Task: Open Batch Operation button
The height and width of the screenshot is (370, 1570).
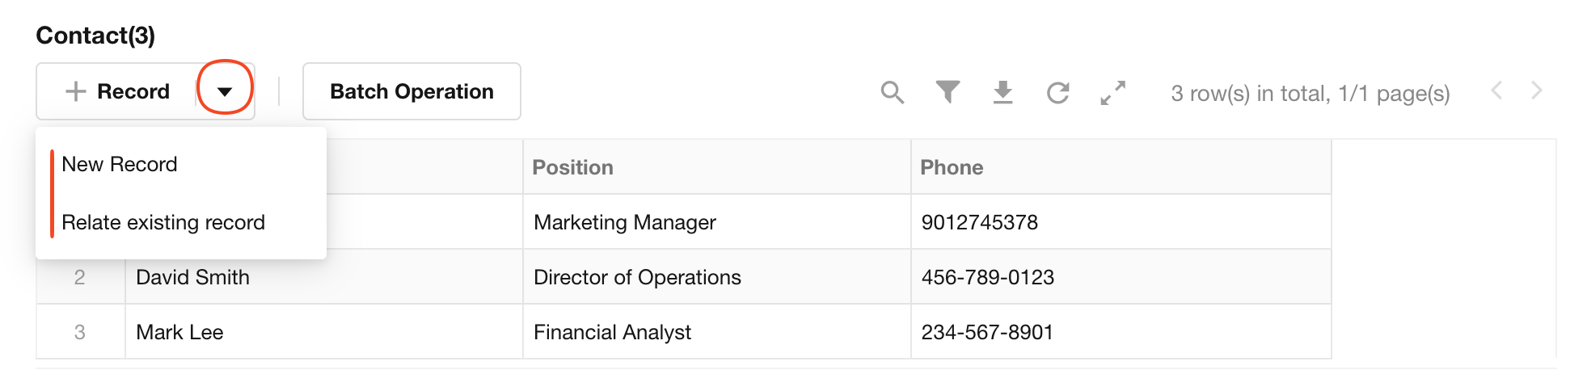Action: [x=411, y=91]
